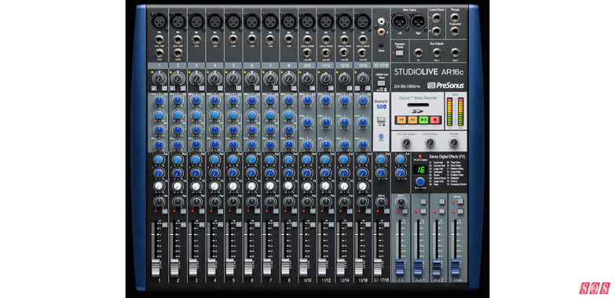The image size is (615, 298).
Task: Click the channel 2 Insert jack
Action: (x=178, y=53)
